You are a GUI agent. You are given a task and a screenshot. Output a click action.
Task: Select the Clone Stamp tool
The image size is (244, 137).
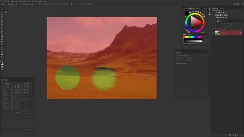click(2, 30)
